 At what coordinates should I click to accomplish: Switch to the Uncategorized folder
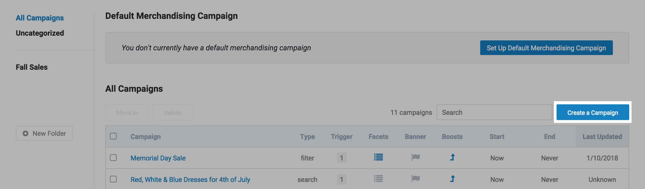40,33
